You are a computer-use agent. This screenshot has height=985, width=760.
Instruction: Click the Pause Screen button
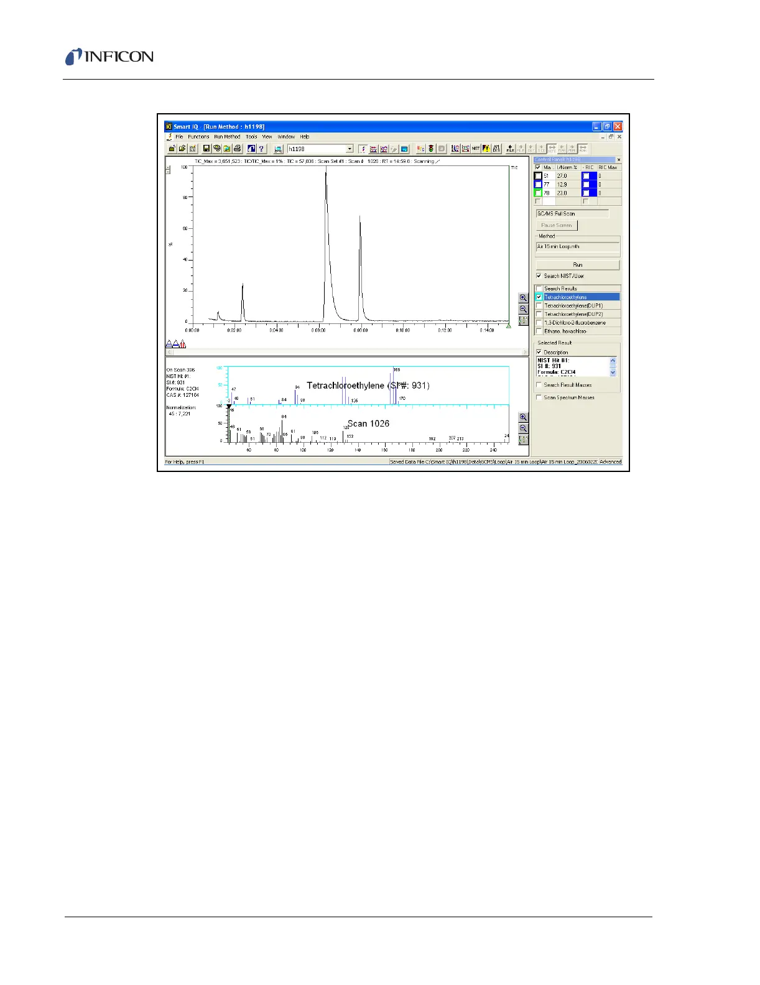[556, 226]
